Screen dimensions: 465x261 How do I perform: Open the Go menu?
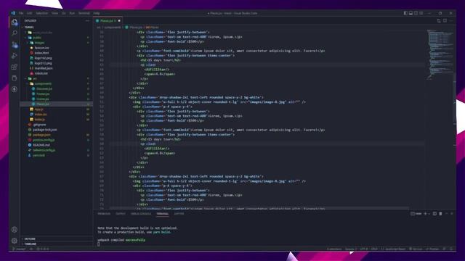(x=64, y=13)
